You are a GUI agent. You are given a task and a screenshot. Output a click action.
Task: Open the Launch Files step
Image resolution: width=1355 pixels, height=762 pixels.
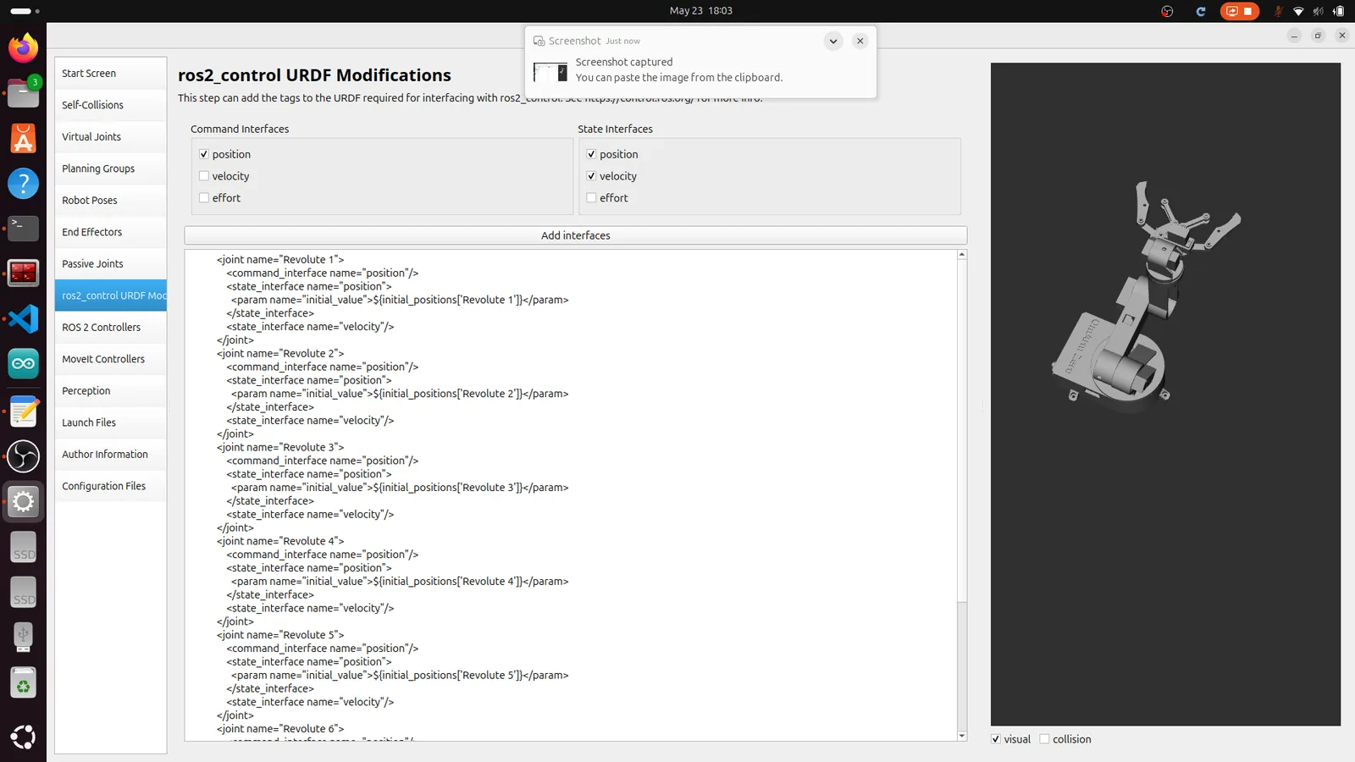pyautogui.click(x=111, y=422)
